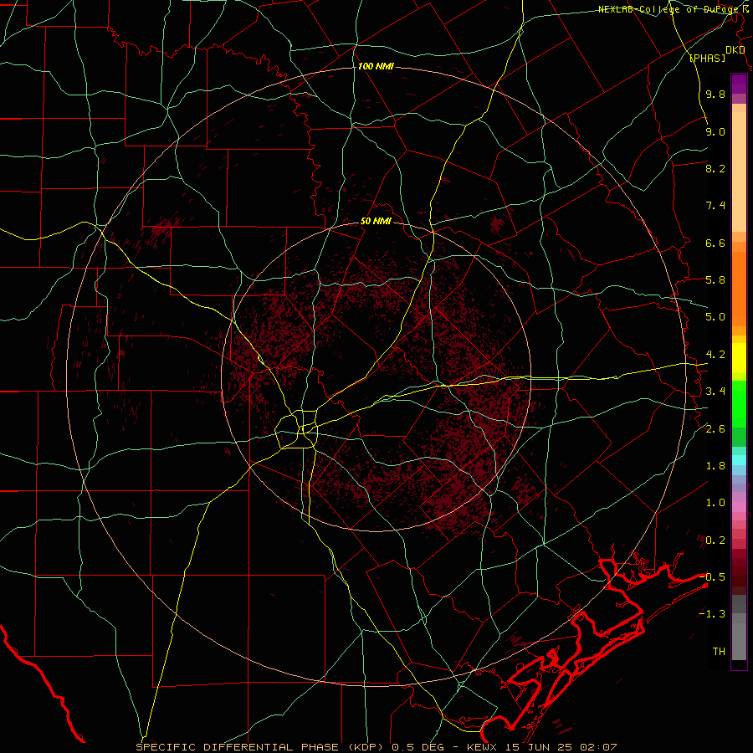Click the 100 NMI range ring label
This screenshot has width=753, height=753.
point(376,66)
